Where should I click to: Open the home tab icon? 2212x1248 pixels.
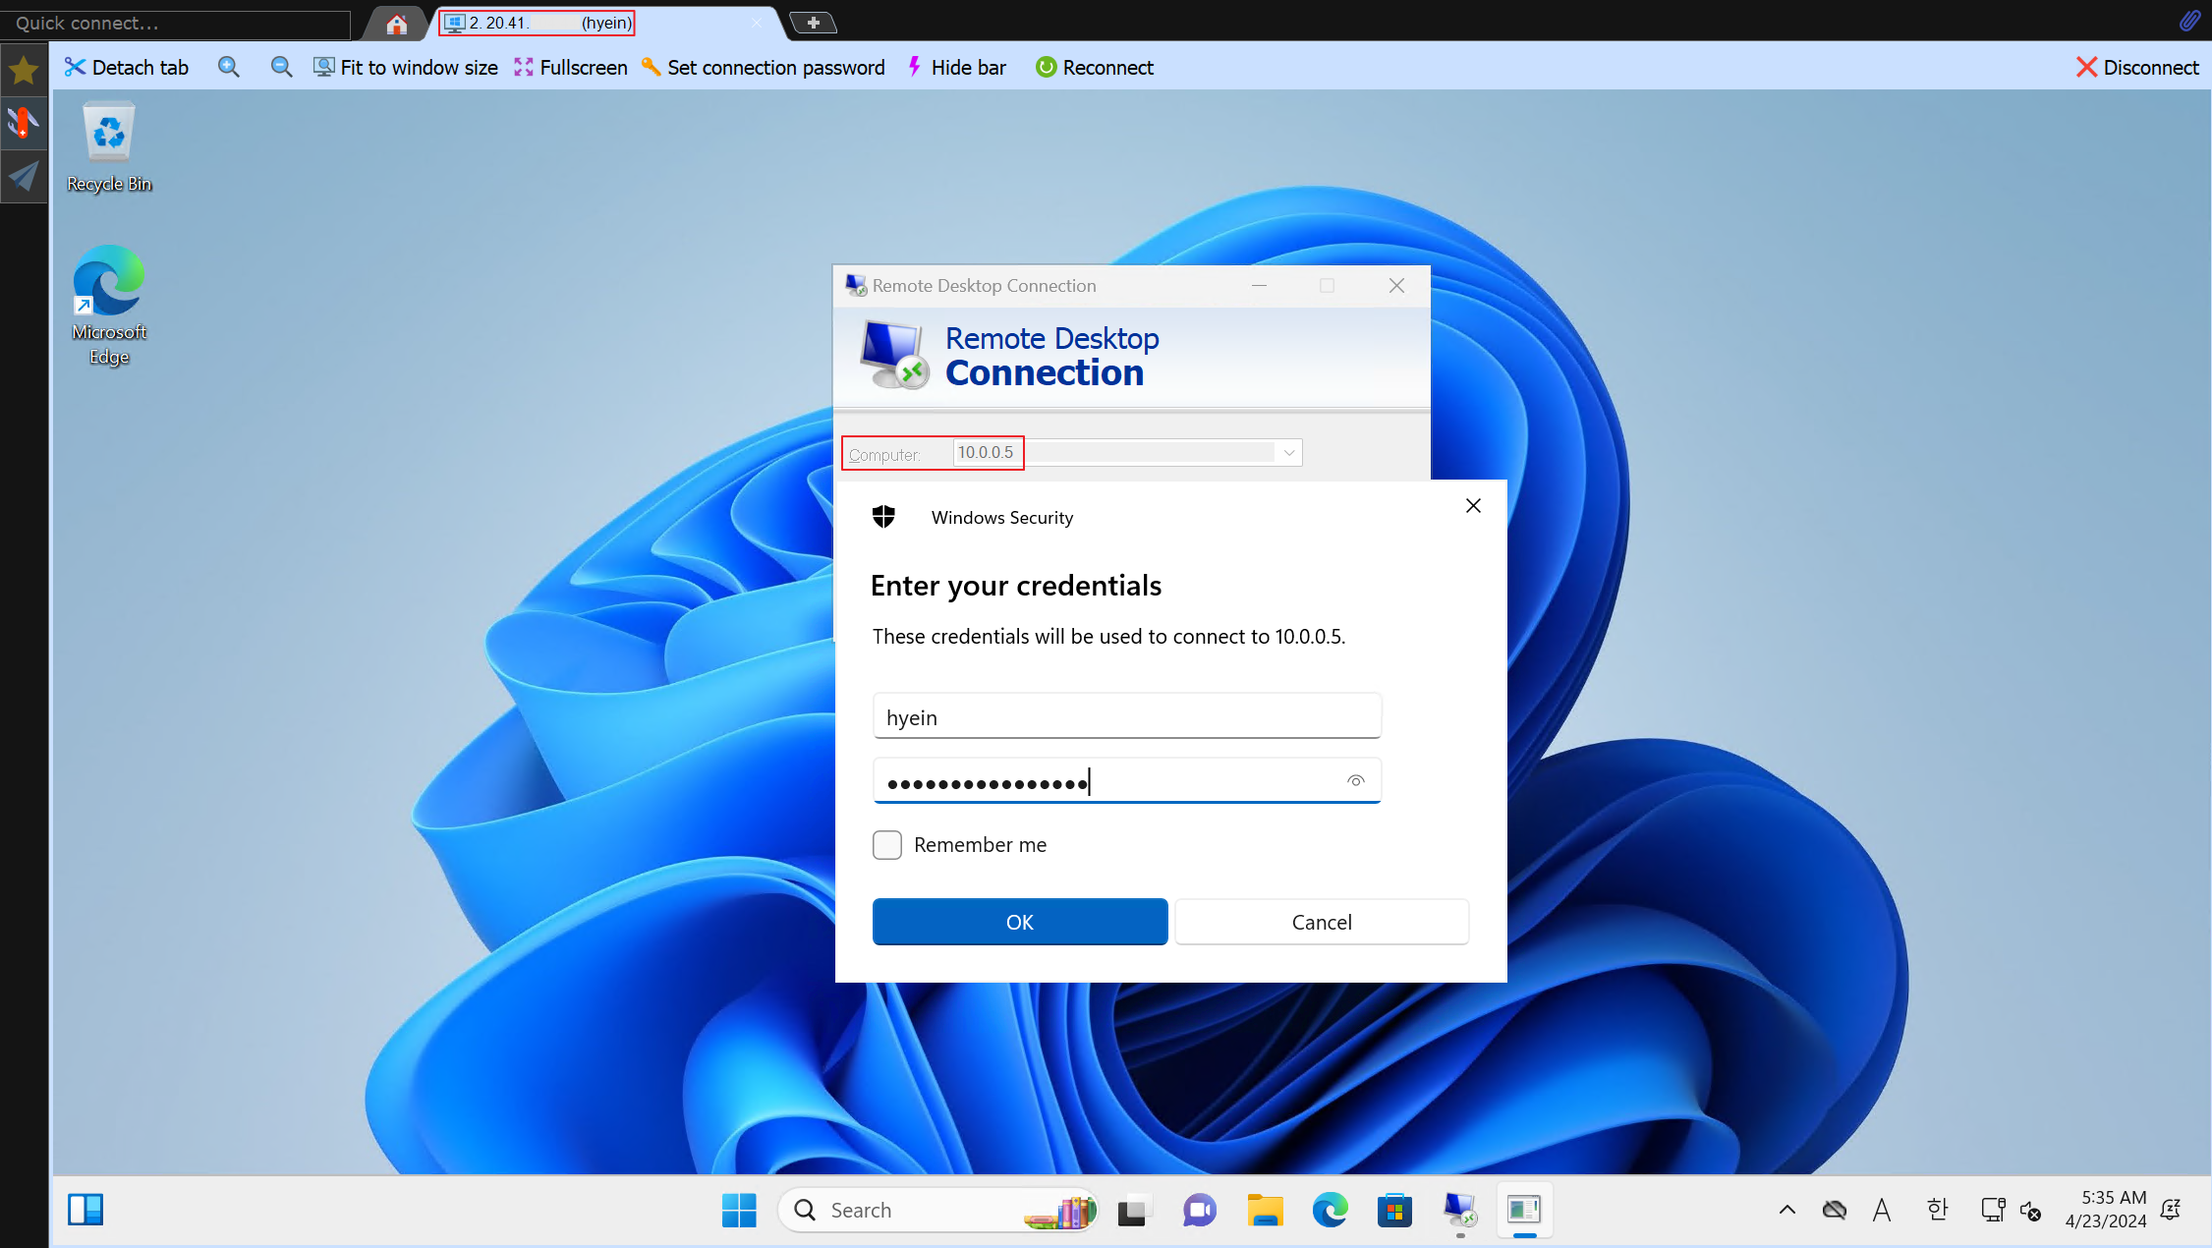[x=396, y=24]
